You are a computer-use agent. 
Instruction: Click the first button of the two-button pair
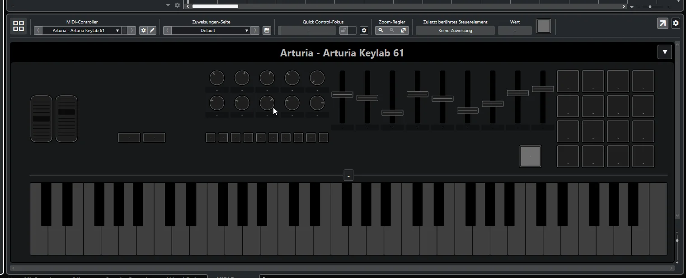129,138
